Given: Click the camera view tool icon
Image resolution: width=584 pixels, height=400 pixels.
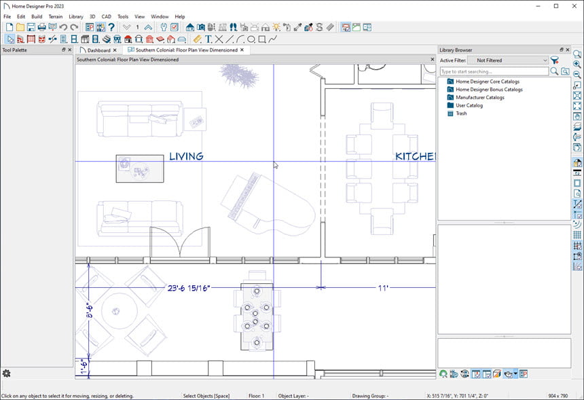Looking at the screenshot, I should tap(201, 27).
